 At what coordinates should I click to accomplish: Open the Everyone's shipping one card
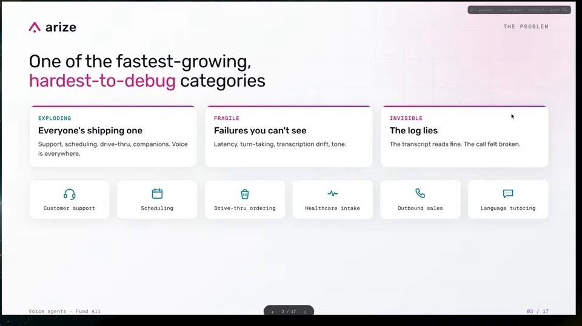[113, 136]
